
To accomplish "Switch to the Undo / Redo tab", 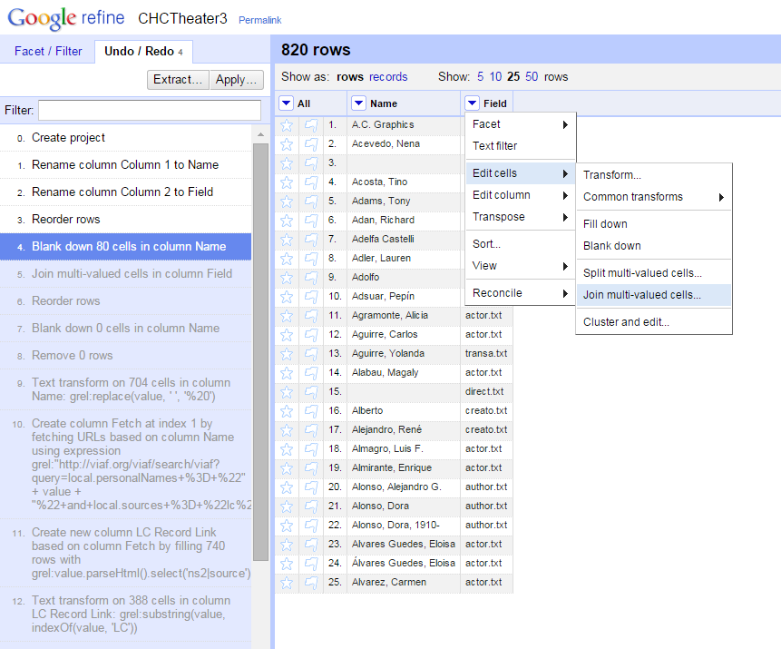I will point(143,52).
